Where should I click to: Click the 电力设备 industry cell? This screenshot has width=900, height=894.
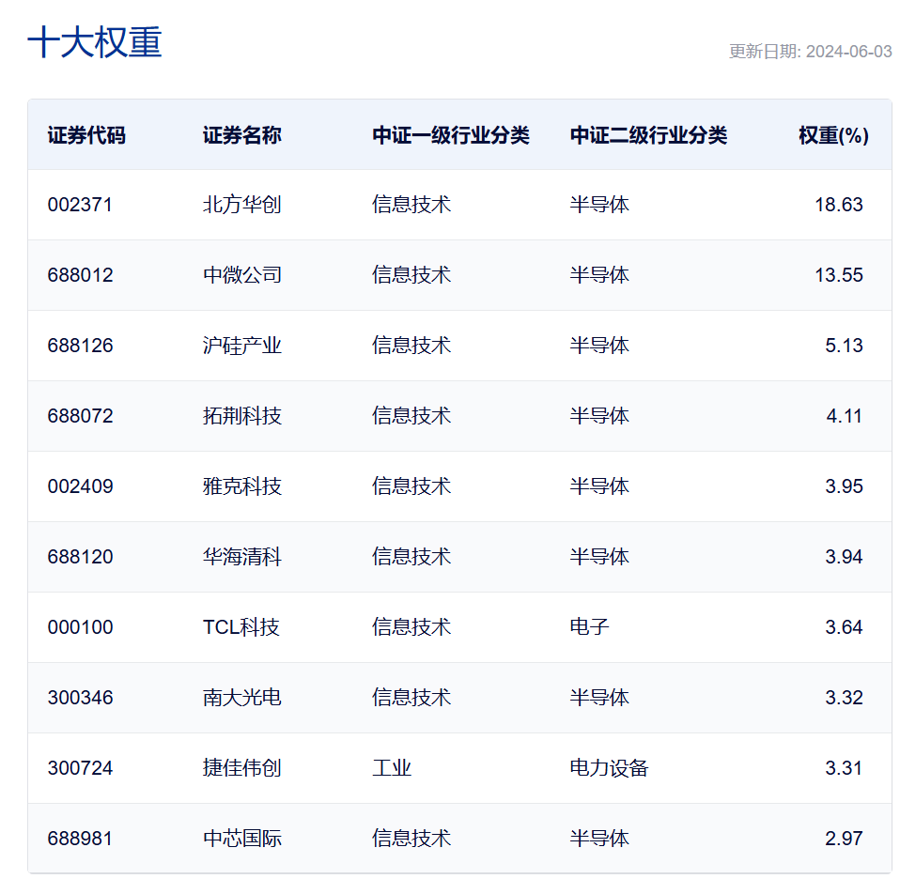609,768
